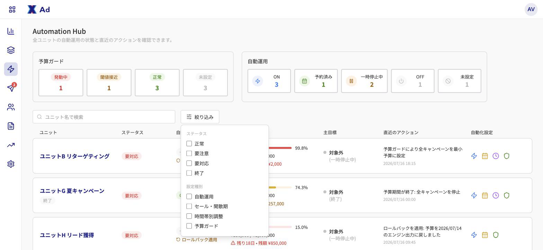Select the 自動運用 ON card
543x250 pixels.
269,81
